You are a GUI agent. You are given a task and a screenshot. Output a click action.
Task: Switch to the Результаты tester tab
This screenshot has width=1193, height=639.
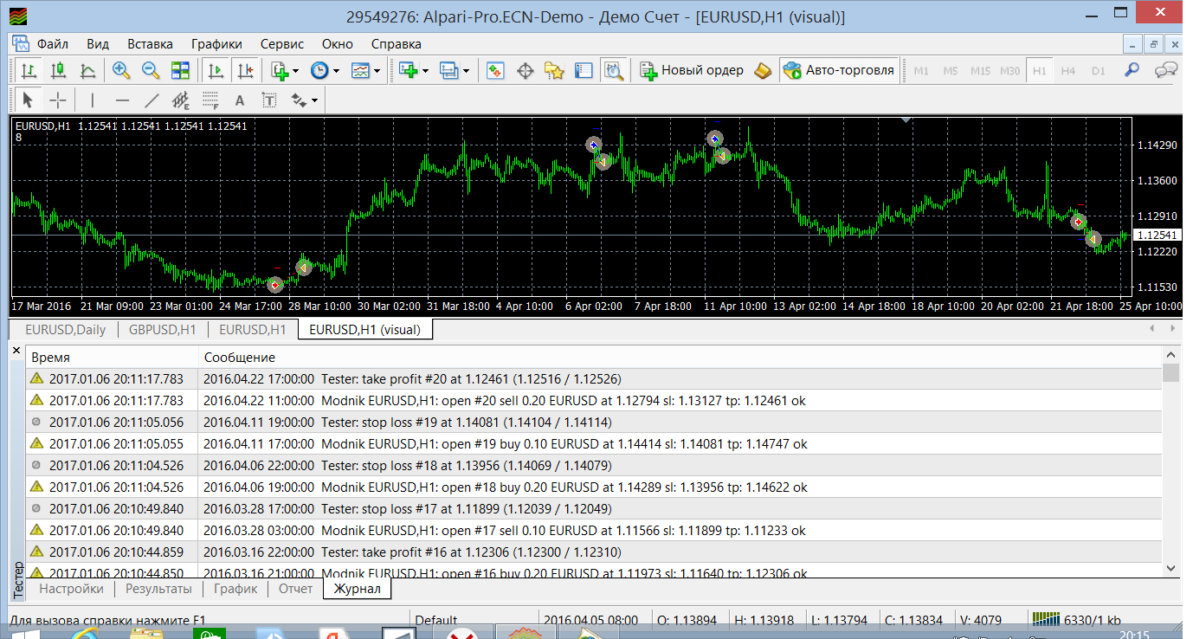point(158,589)
